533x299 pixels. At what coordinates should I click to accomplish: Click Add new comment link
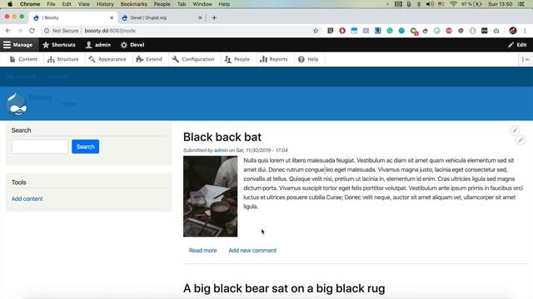coord(252,251)
